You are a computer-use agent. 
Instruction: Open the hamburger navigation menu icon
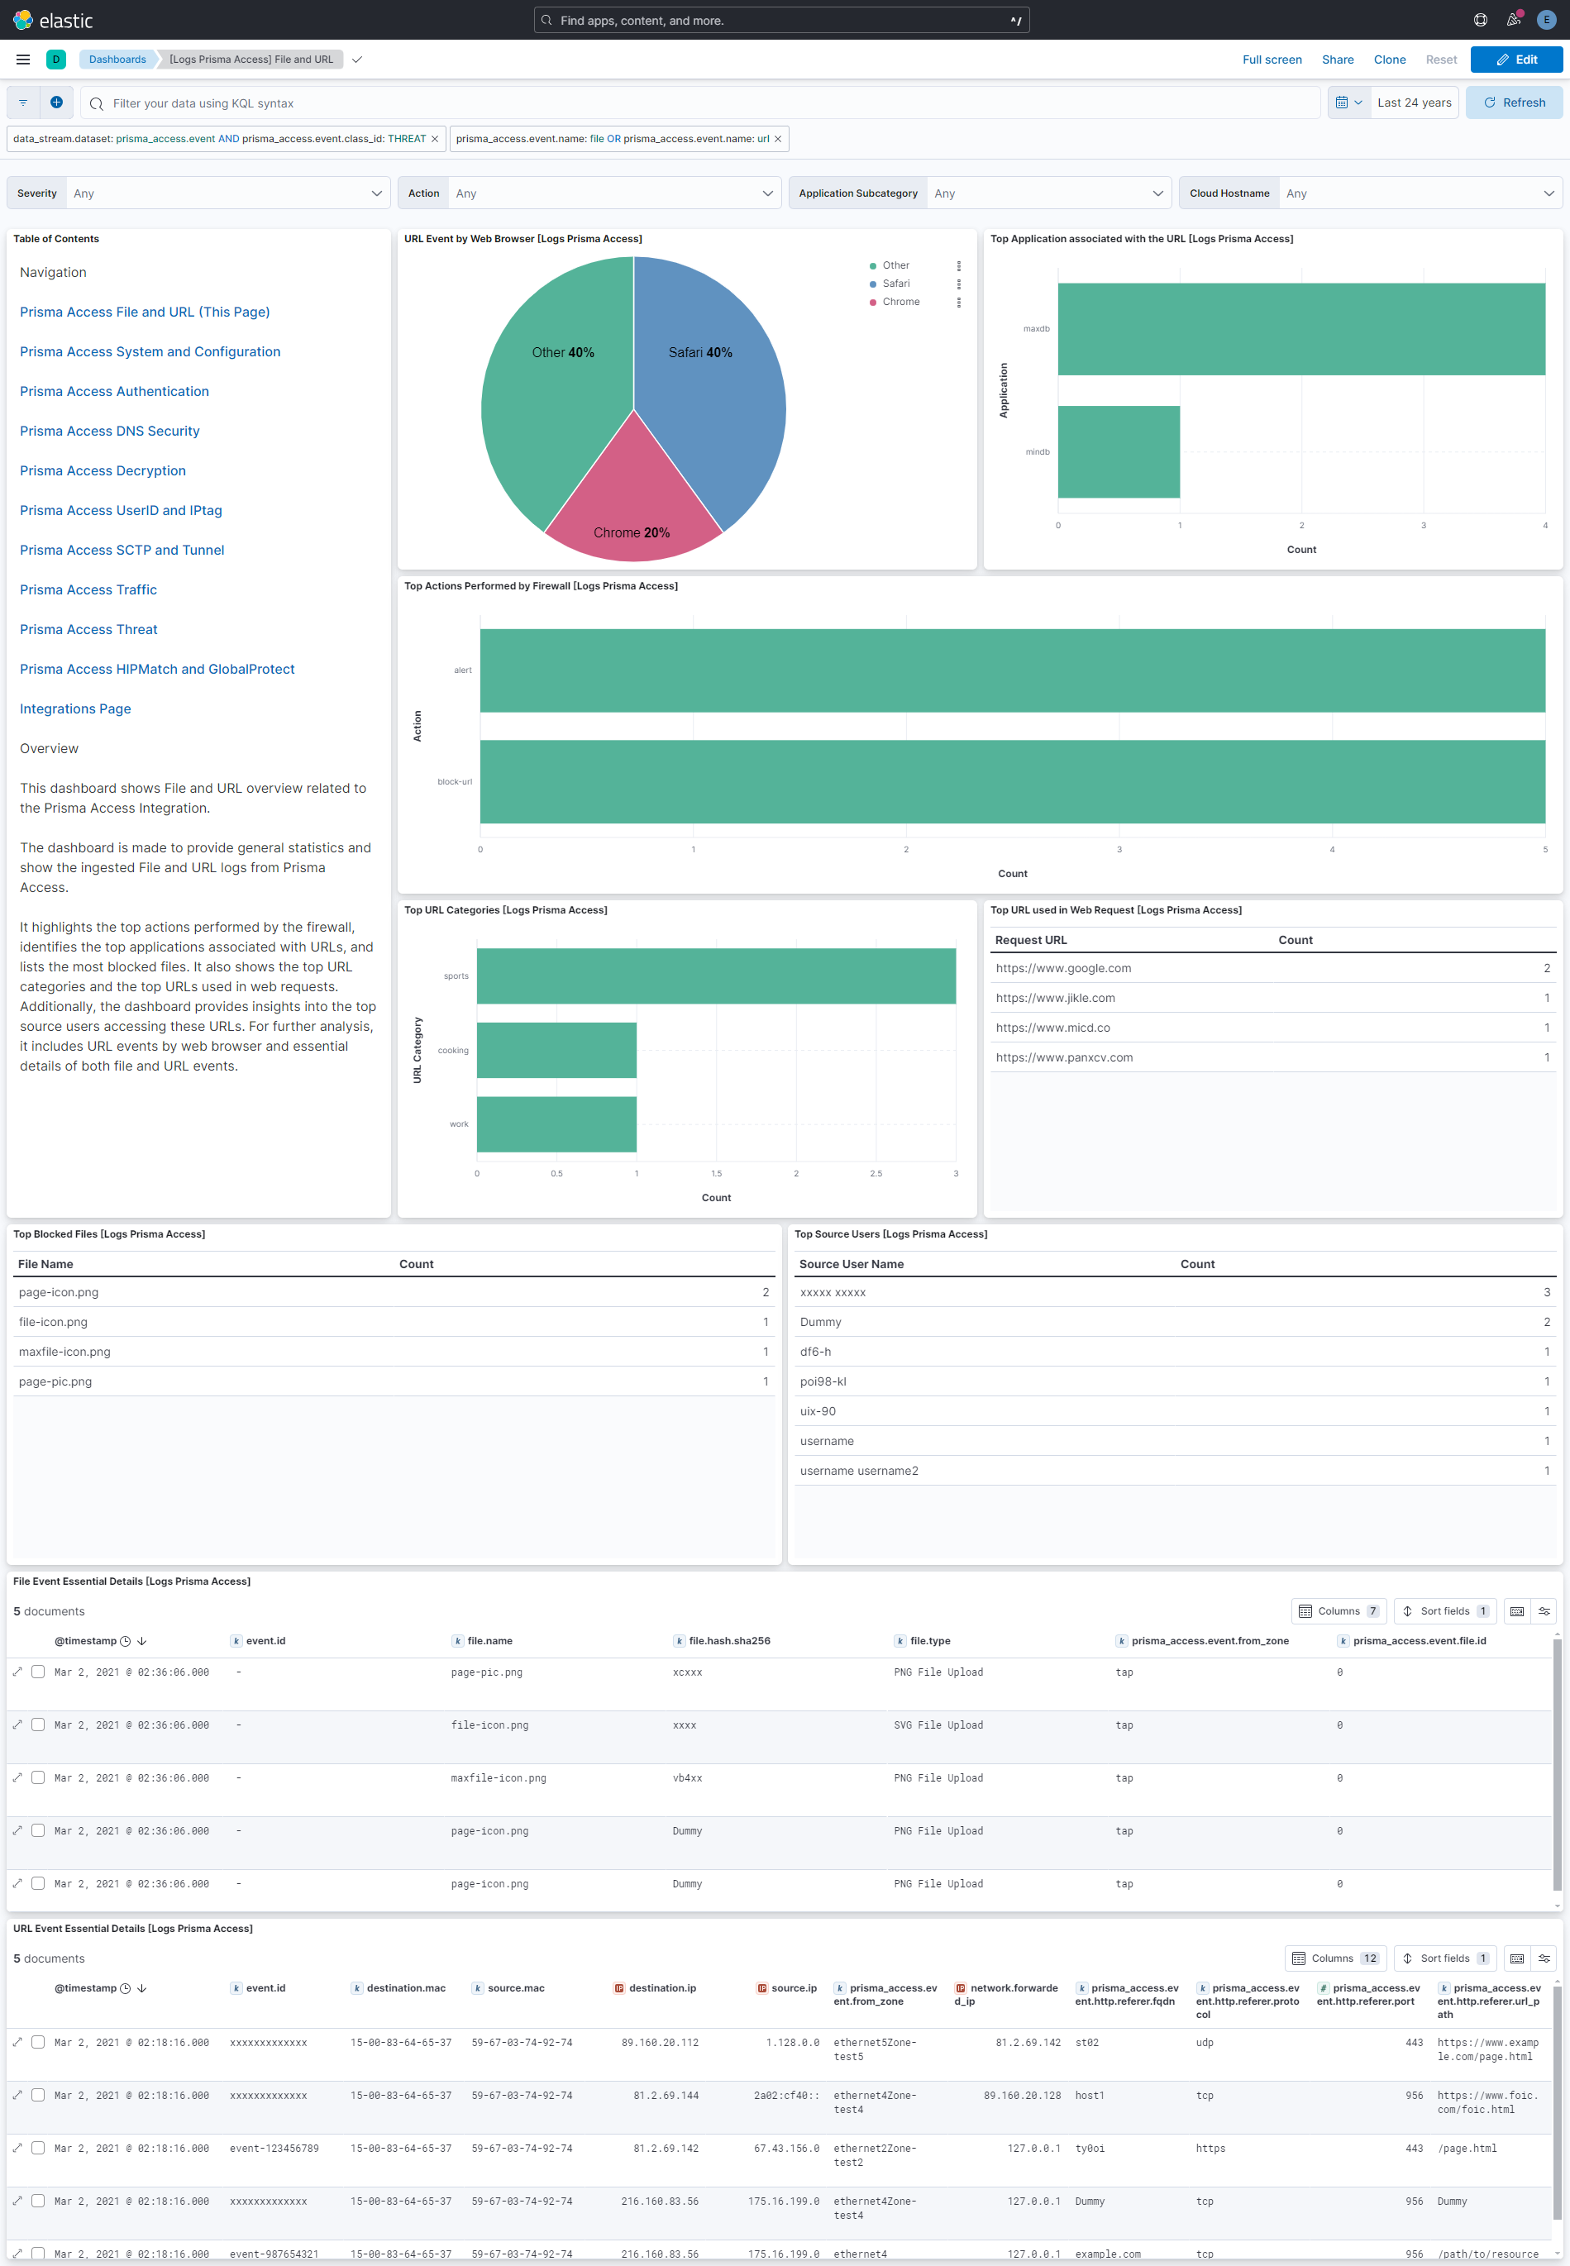(x=22, y=59)
